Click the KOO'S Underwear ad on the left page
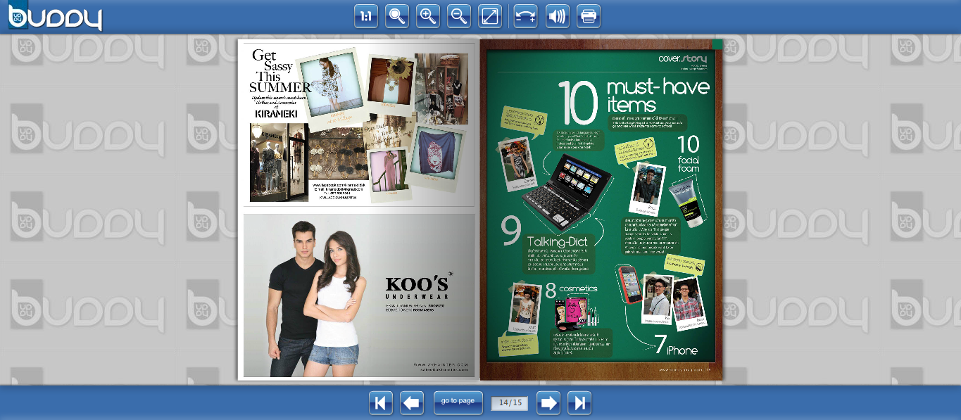961x420 pixels. (x=359, y=295)
